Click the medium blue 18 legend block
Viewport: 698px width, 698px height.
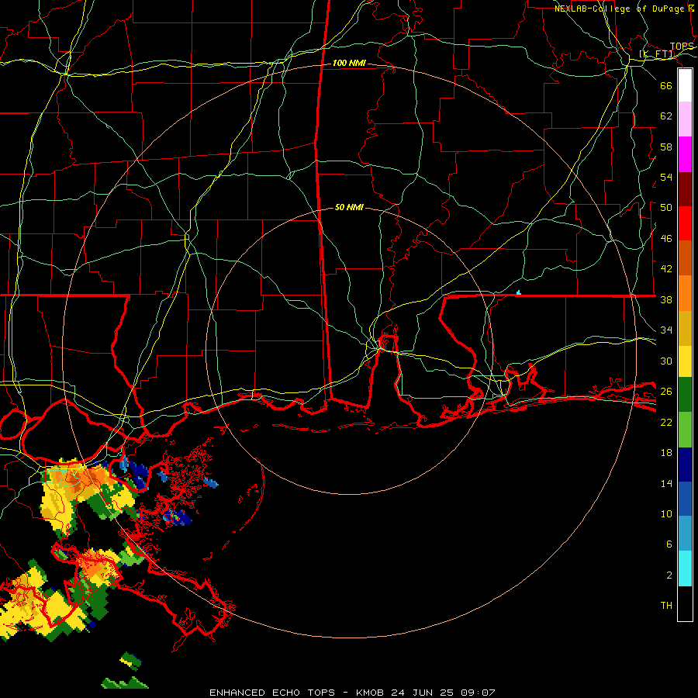685,499
